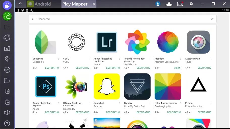Image resolution: width=230 pixels, height=129 pixels.
Task: Click the volume speaker sidebar icon
Action: pos(7,113)
